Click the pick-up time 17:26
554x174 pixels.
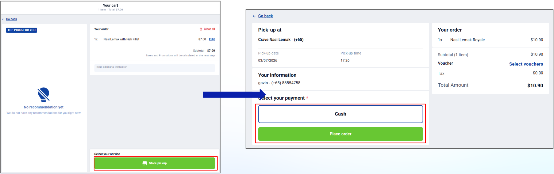click(x=345, y=60)
